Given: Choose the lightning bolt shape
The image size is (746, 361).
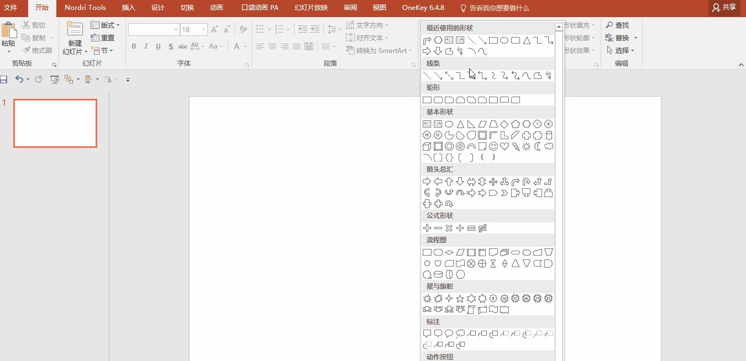Looking at the screenshot, I should (x=515, y=146).
